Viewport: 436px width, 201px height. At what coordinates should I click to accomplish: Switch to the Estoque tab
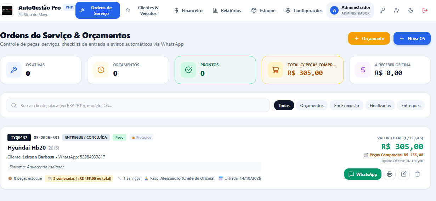click(263, 11)
